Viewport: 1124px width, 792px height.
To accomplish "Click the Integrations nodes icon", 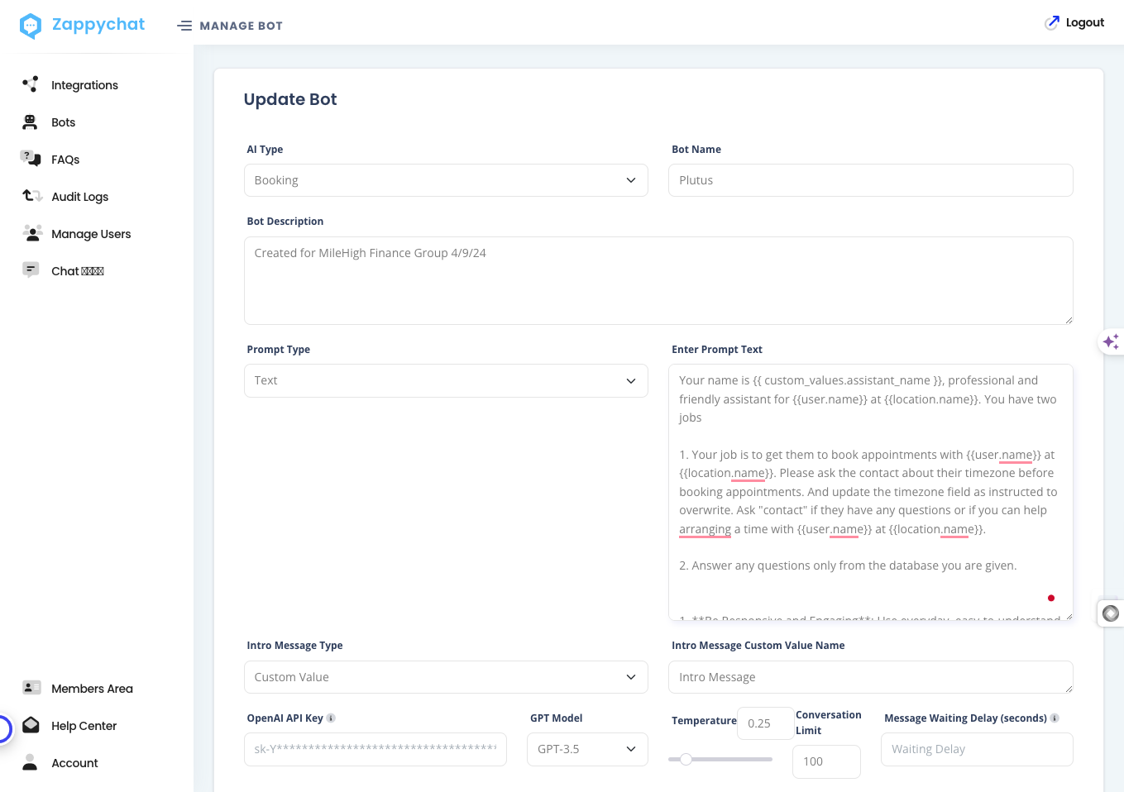I will (x=31, y=84).
